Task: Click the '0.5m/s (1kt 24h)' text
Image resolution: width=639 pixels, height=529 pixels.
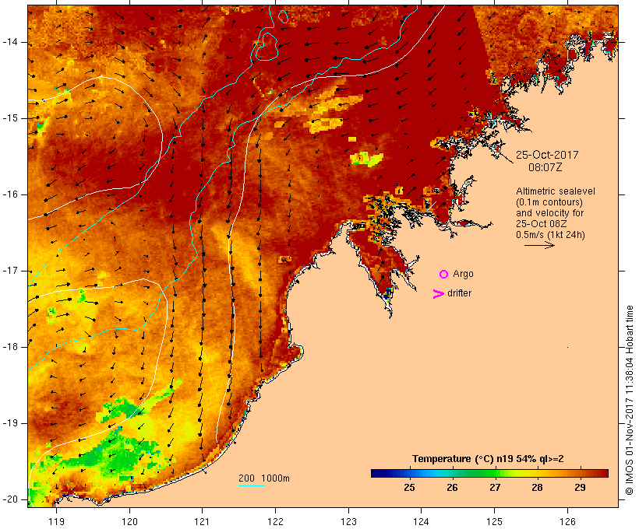Action: click(x=550, y=235)
